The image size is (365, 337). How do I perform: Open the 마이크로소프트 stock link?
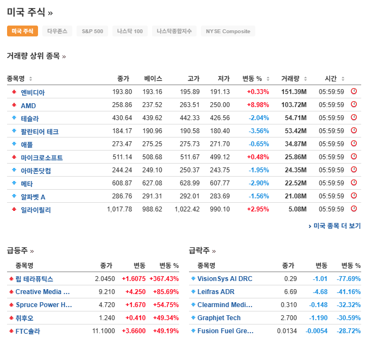[x=42, y=158]
